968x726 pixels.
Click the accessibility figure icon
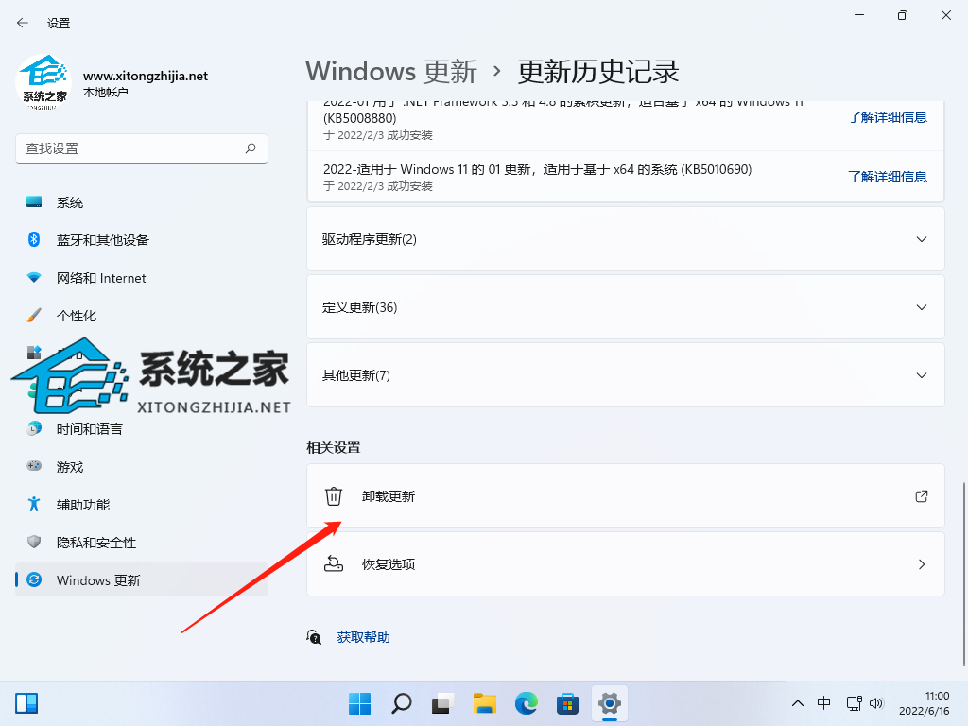point(34,504)
